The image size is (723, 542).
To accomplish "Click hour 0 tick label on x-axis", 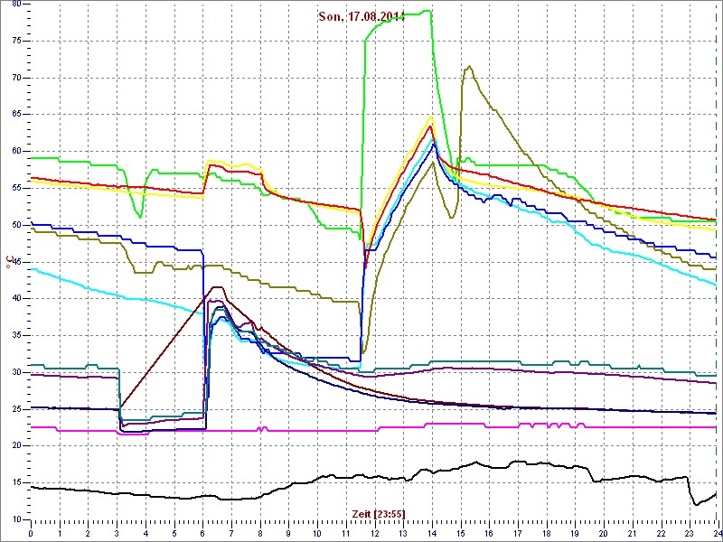I will tap(31, 533).
